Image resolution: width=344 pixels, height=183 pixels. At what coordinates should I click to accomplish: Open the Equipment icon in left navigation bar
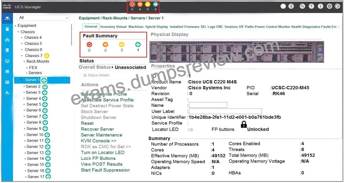click(7, 18)
